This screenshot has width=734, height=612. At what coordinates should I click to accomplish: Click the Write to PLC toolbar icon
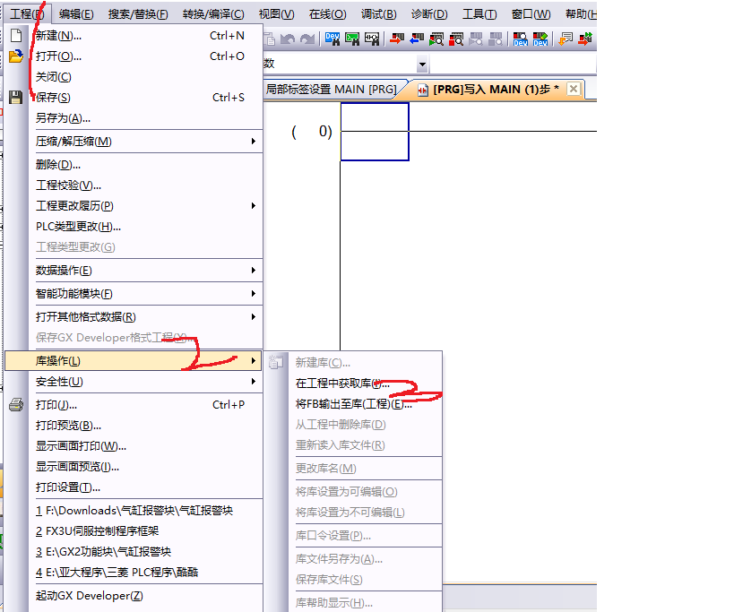395,39
